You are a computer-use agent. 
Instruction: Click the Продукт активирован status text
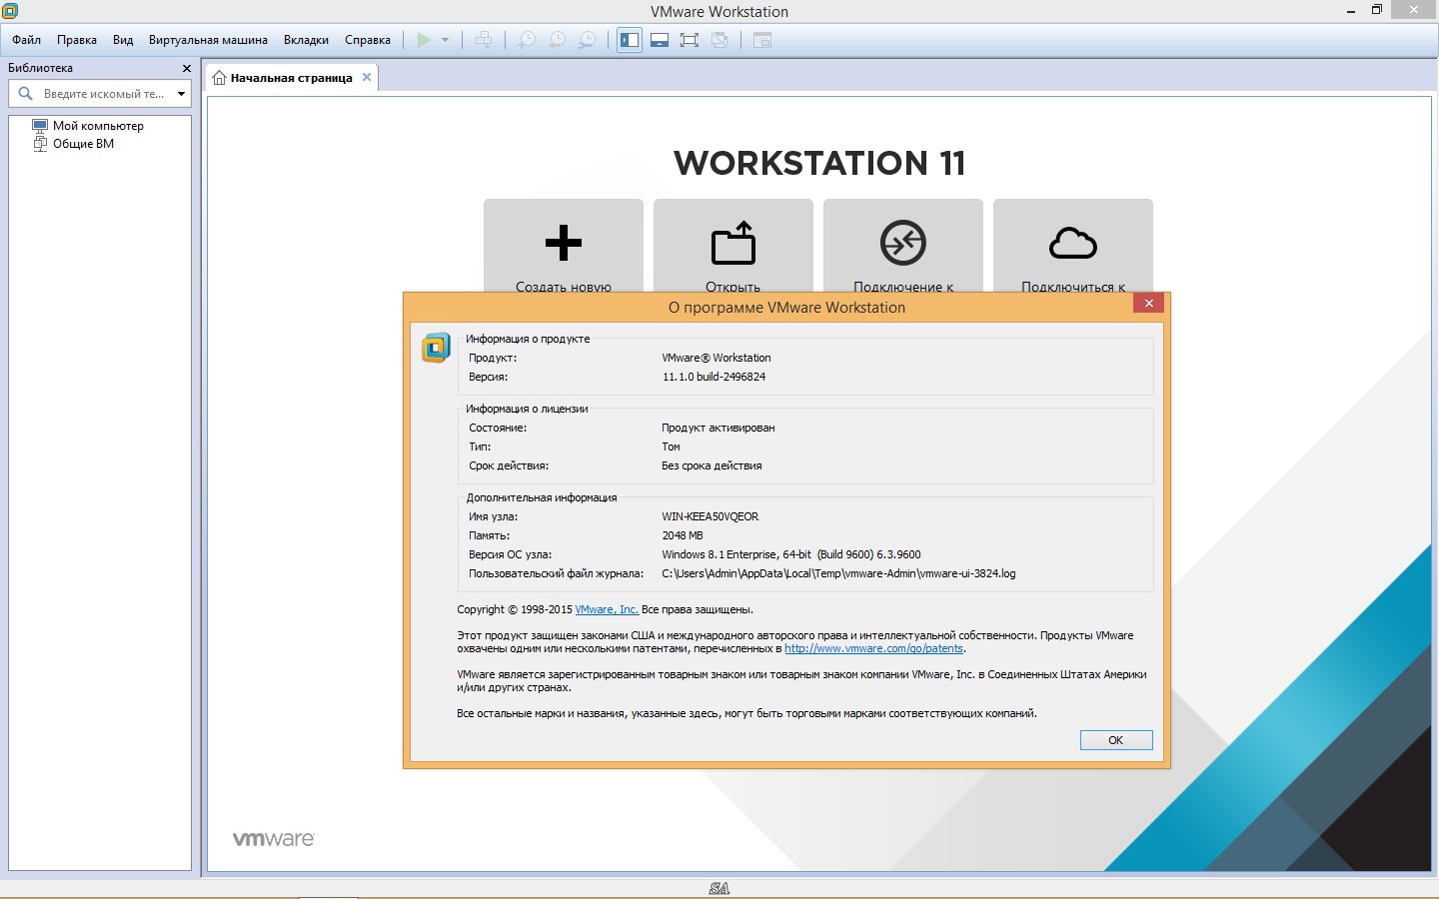(718, 428)
